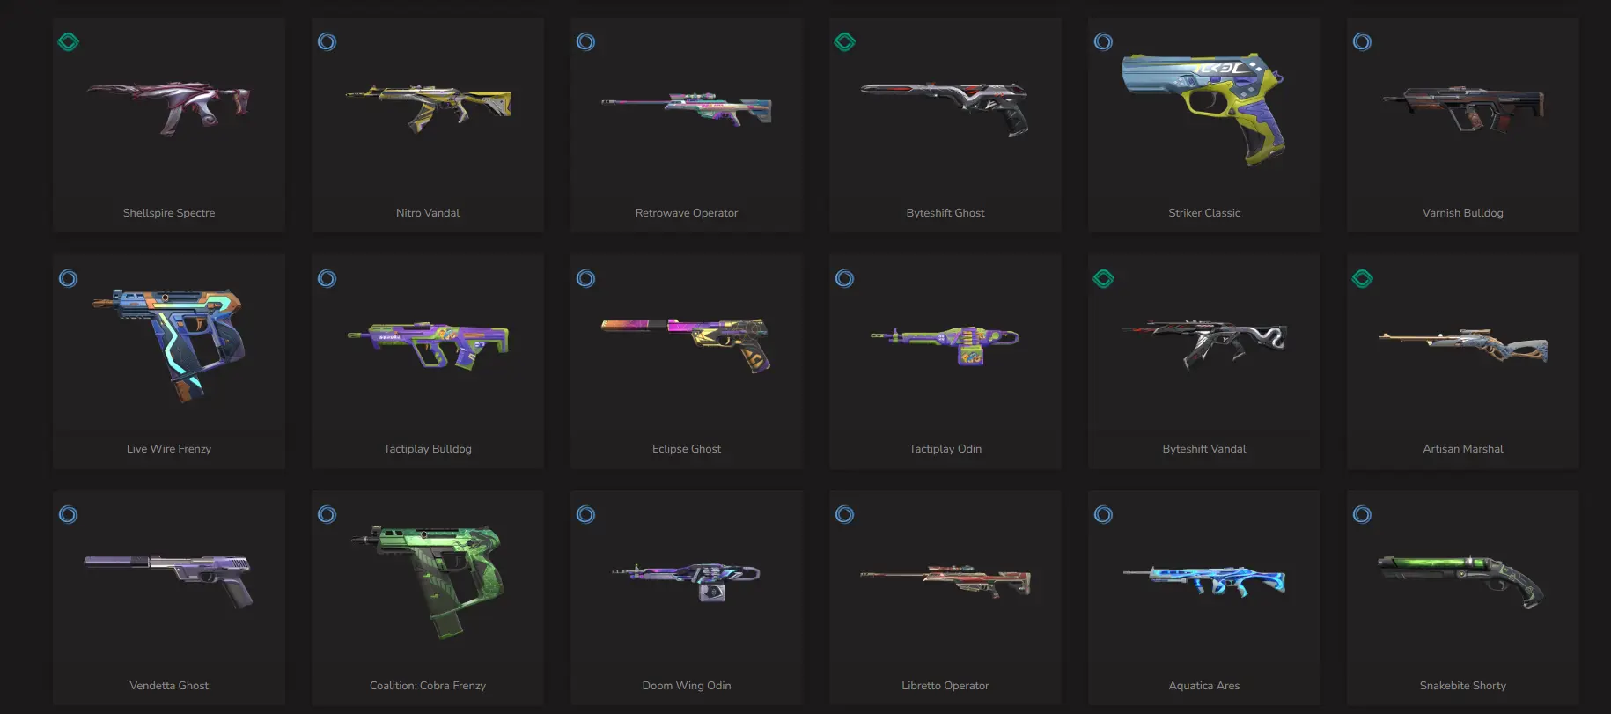This screenshot has height=714, width=1611.
Task: Click the blue tier icon on Eclipse Ghost
Action: click(585, 278)
